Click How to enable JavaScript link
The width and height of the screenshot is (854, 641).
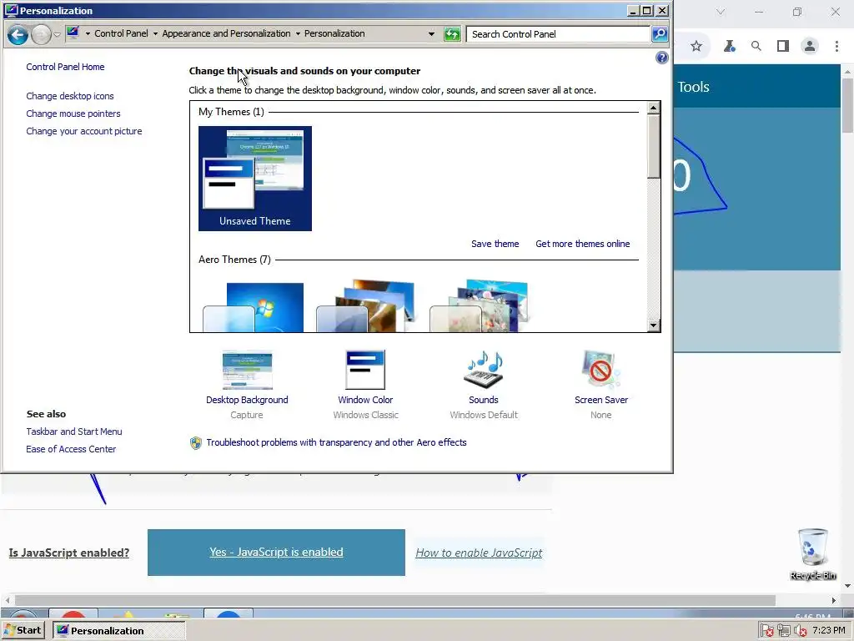pyautogui.click(x=479, y=553)
